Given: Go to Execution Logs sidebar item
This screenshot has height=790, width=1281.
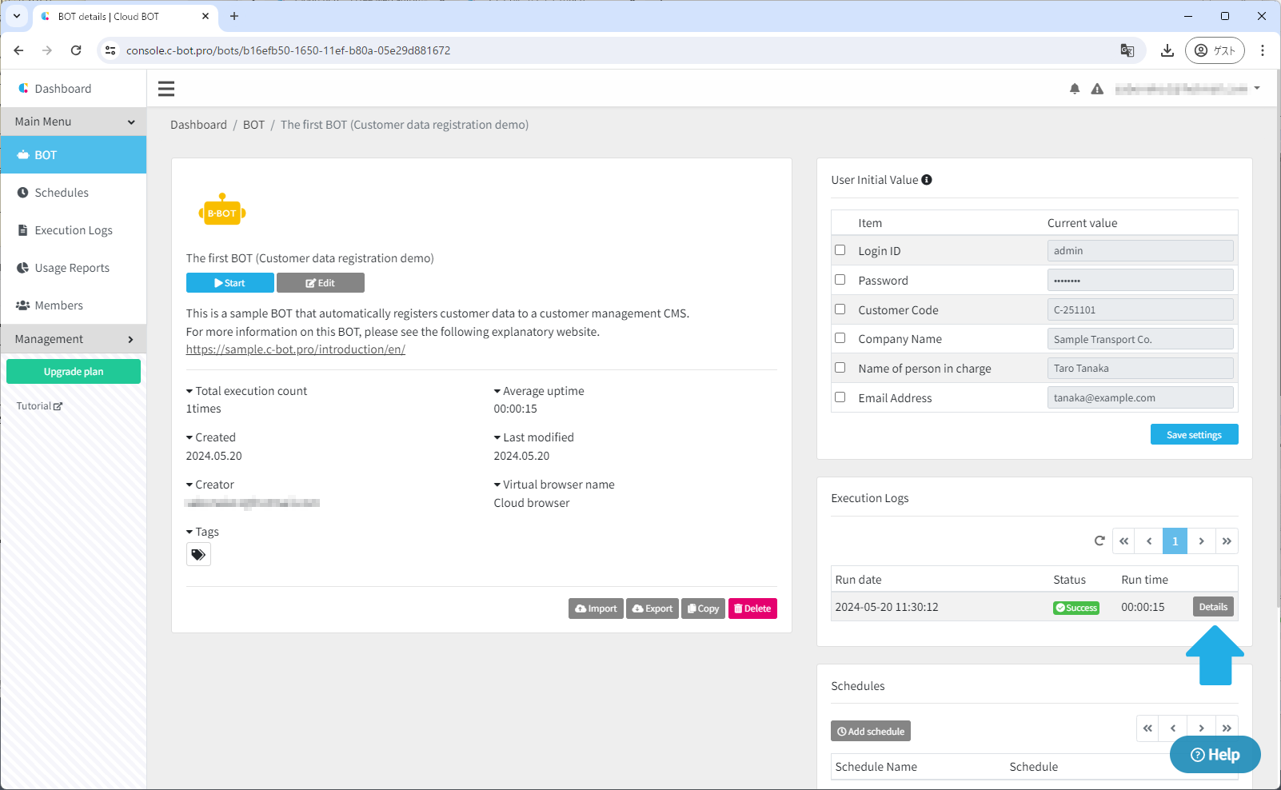Looking at the screenshot, I should coord(74,230).
